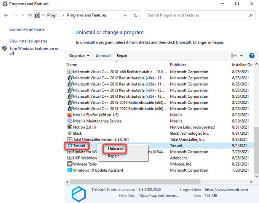This screenshot has width=259, height=203.
Task: Open Control Panel Home link
Action: (27, 29)
